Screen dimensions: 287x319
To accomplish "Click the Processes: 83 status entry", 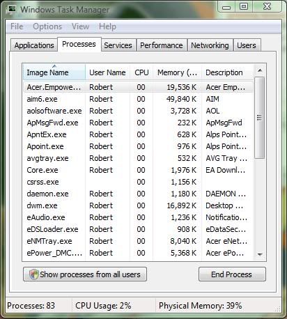I will point(31,306).
